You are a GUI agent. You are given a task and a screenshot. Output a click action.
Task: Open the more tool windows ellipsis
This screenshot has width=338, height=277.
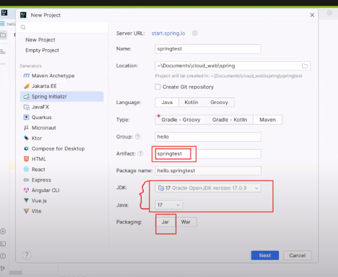coord(3,64)
